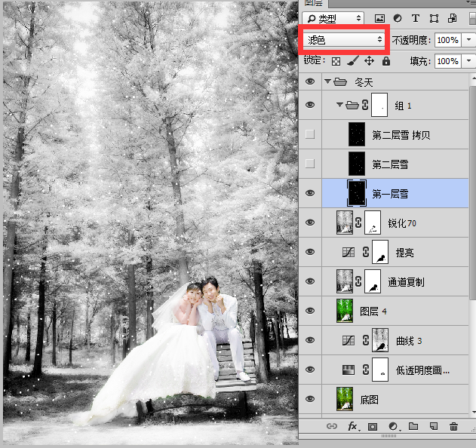The width and height of the screenshot is (476, 448).
Task: Click 第一层雪 layer thumbnail
Action: point(357,193)
